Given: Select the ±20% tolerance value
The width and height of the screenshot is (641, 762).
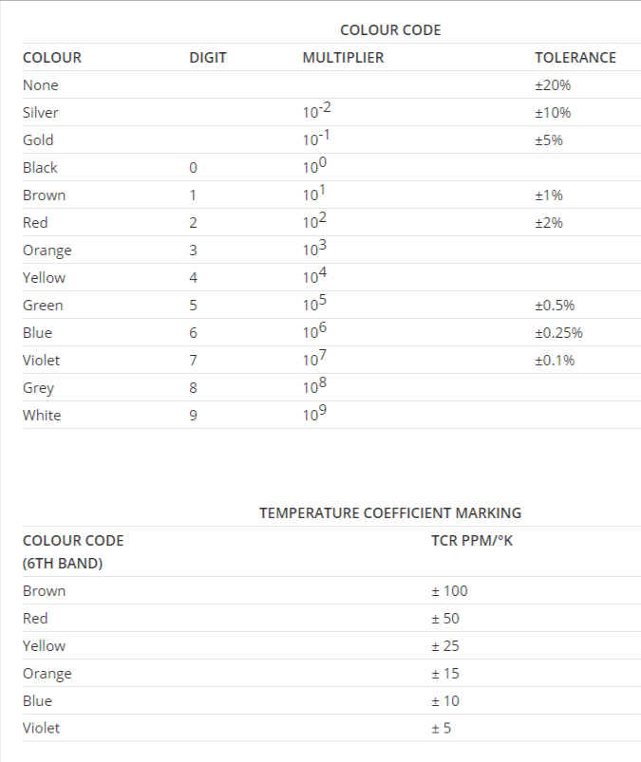Looking at the screenshot, I should pyautogui.click(x=553, y=85).
